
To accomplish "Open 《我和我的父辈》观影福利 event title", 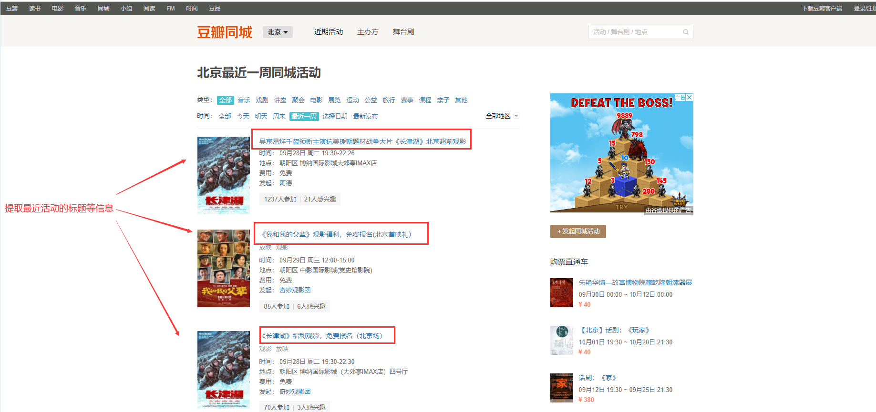I will coord(336,234).
